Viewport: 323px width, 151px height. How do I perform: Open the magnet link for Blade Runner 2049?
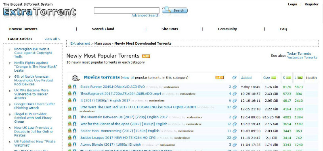click(x=75, y=87)
